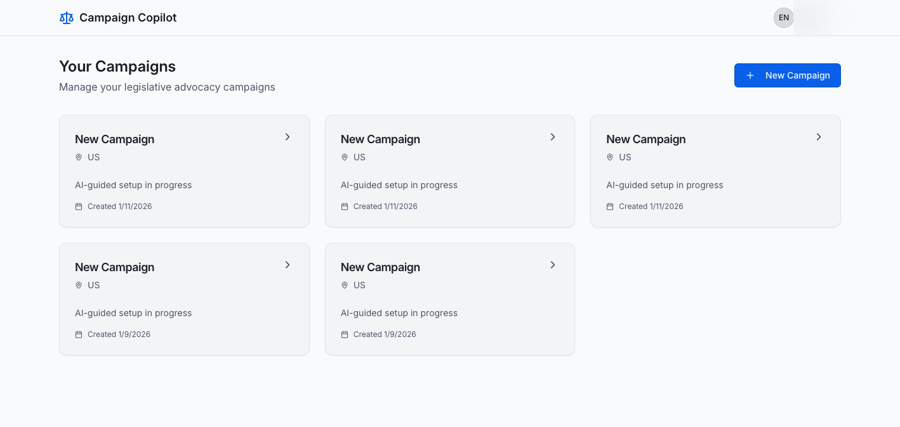Screen dimensions: 900x427
Task: Click the location pin icon on the top-left campaign card
Action: 79,157
